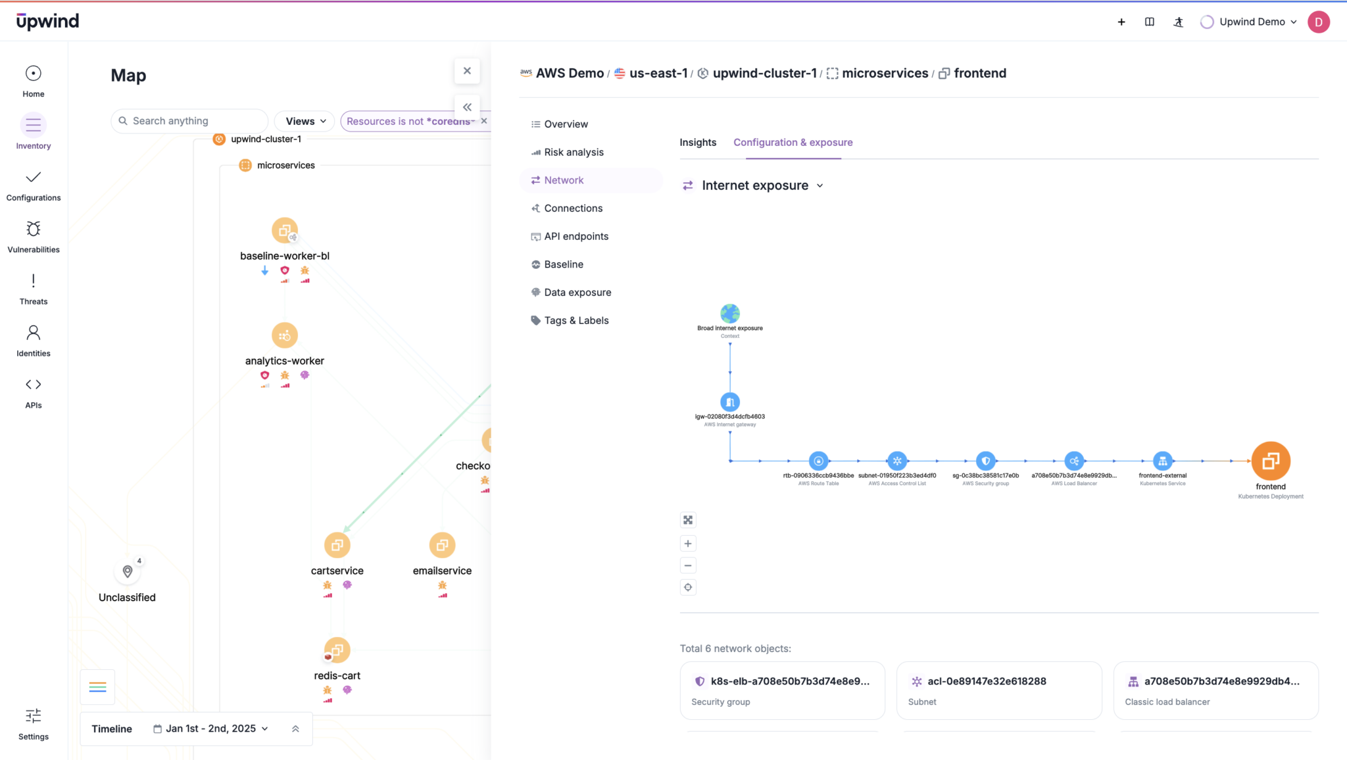The height and width of the screenshot is (760, 1347).
Task: Open the acl-0e89147e32e618288 subnet card
Action: tap(998, 690)
